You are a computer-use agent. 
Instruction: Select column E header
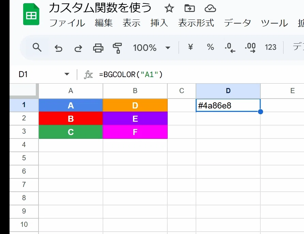tap(283, 91)
